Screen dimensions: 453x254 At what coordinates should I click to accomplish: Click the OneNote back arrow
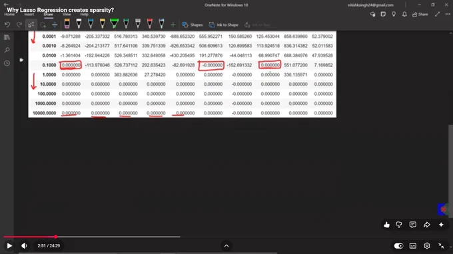(x=6, y=5)
